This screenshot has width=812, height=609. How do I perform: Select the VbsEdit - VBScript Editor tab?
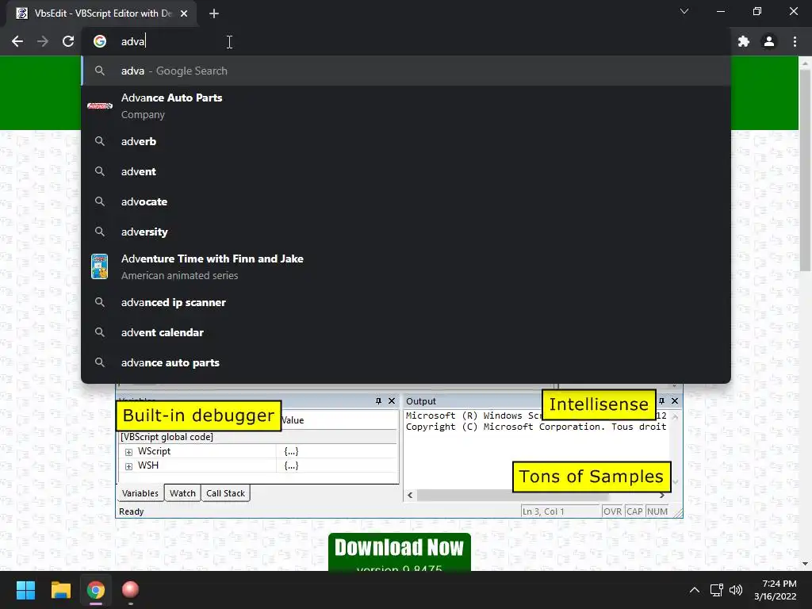(101, 13)
